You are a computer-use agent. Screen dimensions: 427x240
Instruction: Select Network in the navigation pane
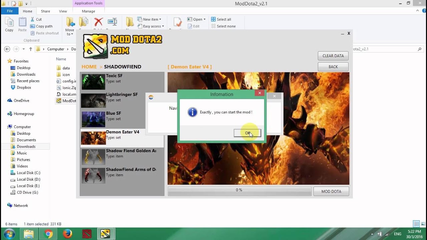click(18, 206)
